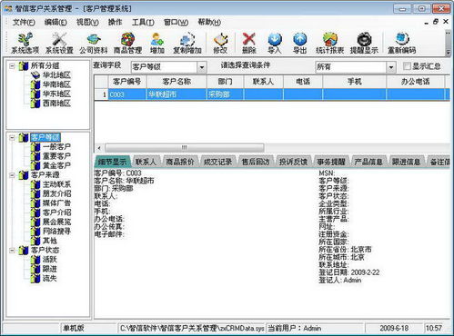Add a new customer with 增加 icon
Viewport: 454px width, 336px height.
(157, 44)
